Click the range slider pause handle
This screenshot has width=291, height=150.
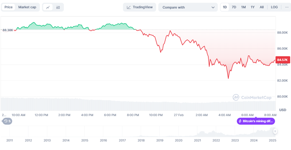point(275,132)
